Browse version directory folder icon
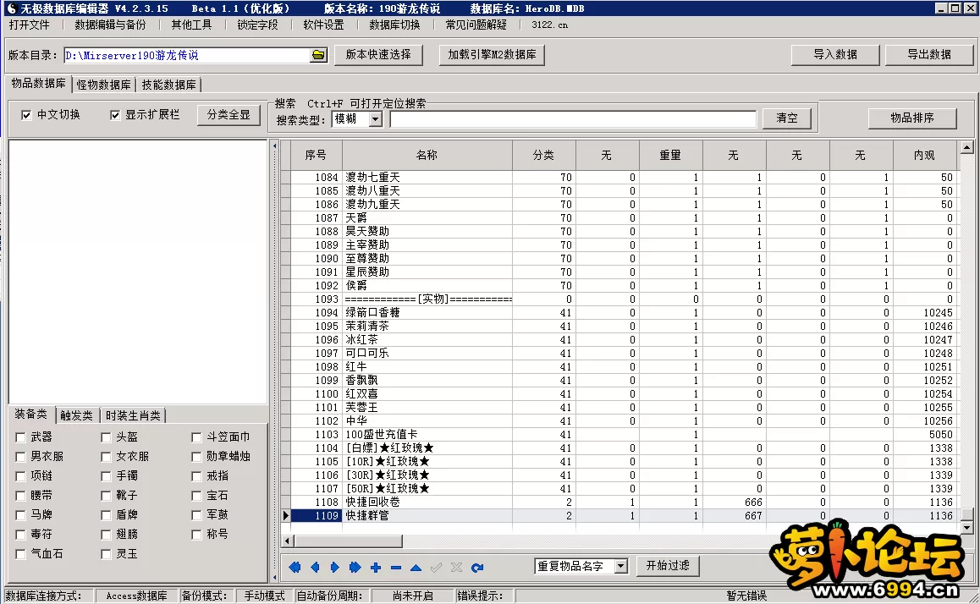 [319, 55]
